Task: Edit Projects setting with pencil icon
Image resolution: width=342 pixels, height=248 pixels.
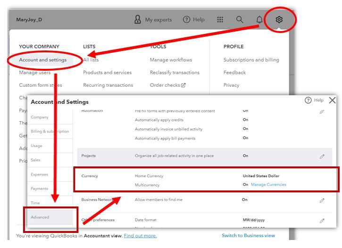Action: pyautogui.click(x=322, y=157)
